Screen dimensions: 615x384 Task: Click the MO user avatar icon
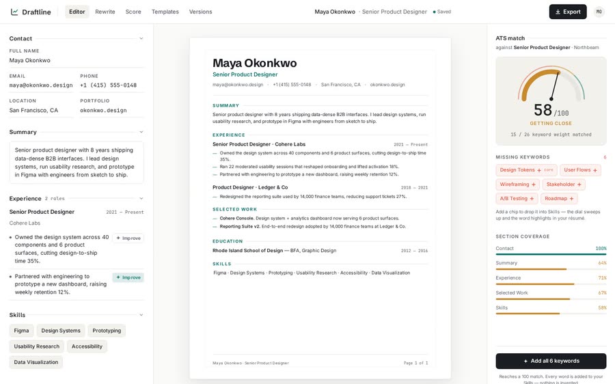[599, 12]
